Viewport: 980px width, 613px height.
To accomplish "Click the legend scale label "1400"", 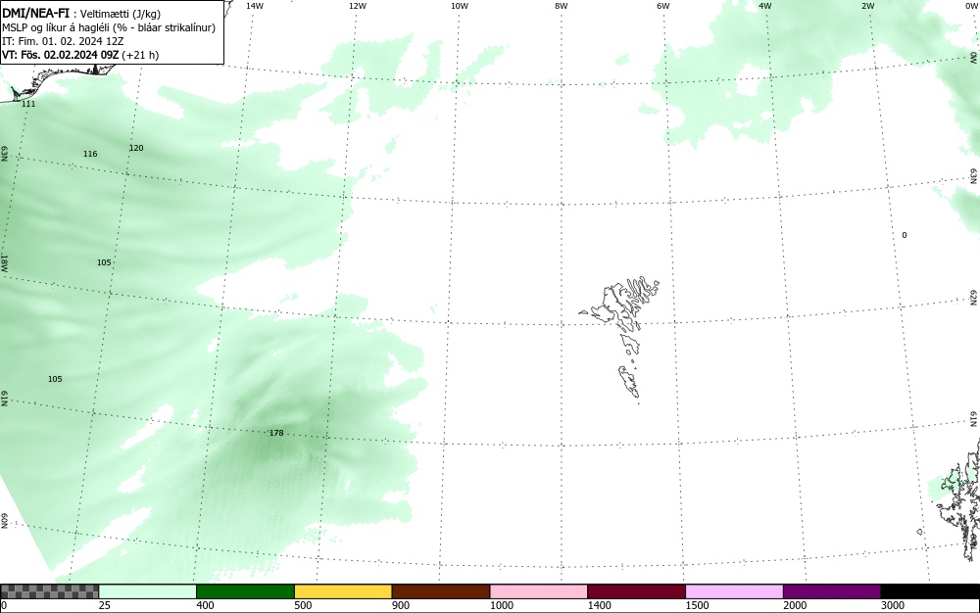I will 599,605.
